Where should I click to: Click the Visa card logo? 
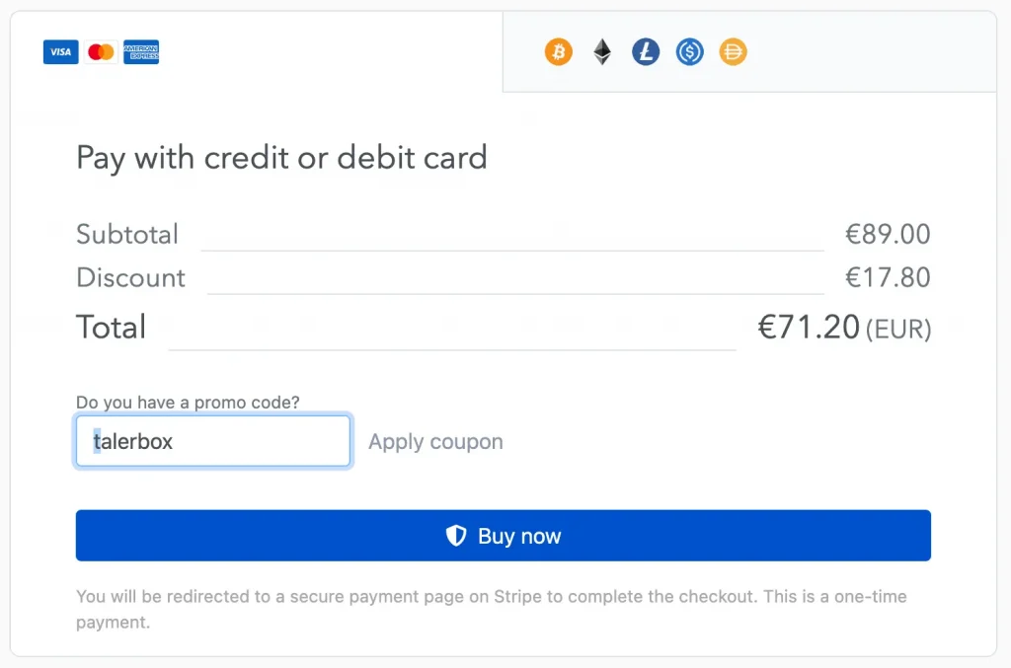(60, 52)
